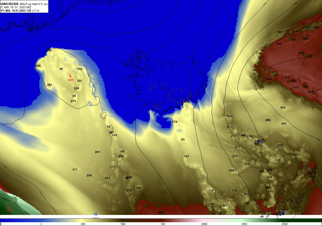Click the height value 167
The height and width of the screenshot is (226, 322).
click(x=186, y=156)
